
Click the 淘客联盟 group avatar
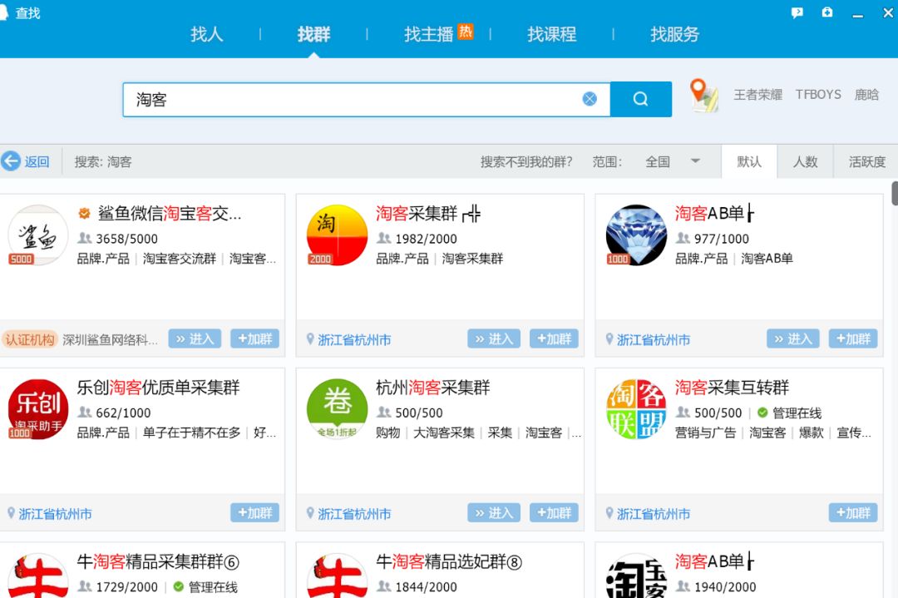tap(636, 406)
